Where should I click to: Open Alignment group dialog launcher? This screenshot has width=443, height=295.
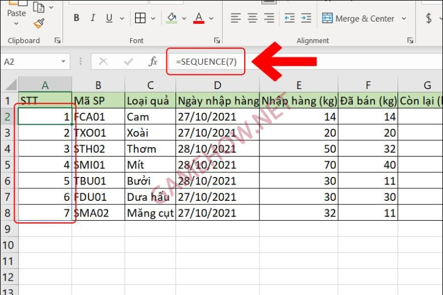410,41
